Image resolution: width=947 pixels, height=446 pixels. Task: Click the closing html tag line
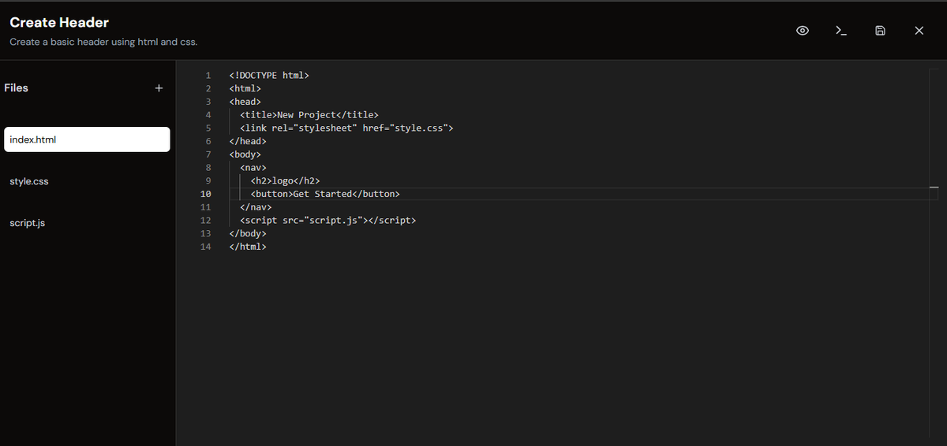(x=248, y=247)
